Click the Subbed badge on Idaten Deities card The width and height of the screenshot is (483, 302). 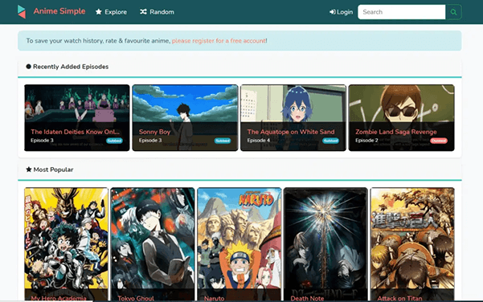pyautogui.click(x=114, y=141)
